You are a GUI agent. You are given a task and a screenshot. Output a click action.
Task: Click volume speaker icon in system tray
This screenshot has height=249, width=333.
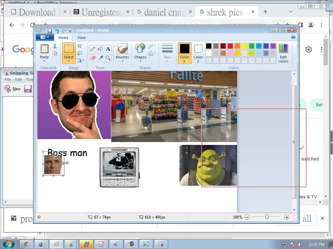click(x=300, y=244)
